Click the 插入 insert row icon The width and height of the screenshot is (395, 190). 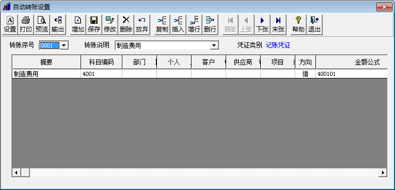178,24
